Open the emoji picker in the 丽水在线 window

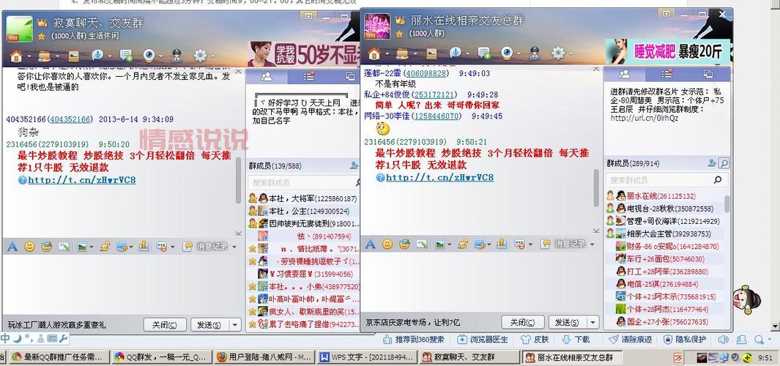(x=387, y=244)
